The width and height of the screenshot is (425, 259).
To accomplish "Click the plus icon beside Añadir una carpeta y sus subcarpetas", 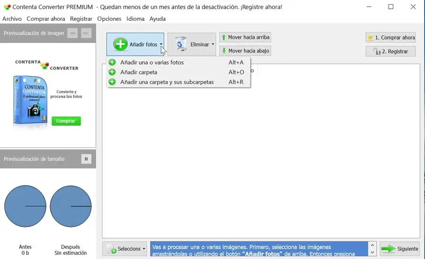I will [112, 82].
